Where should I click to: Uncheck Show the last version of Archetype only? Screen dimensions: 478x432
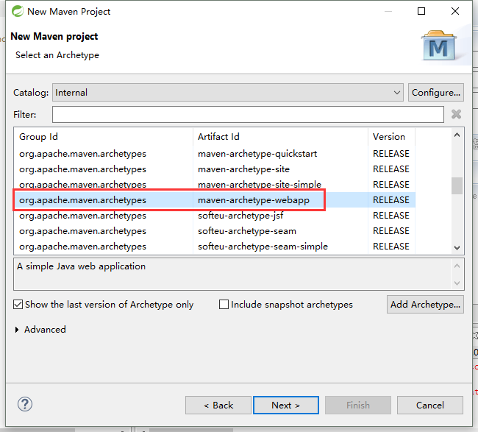point(18,304)
